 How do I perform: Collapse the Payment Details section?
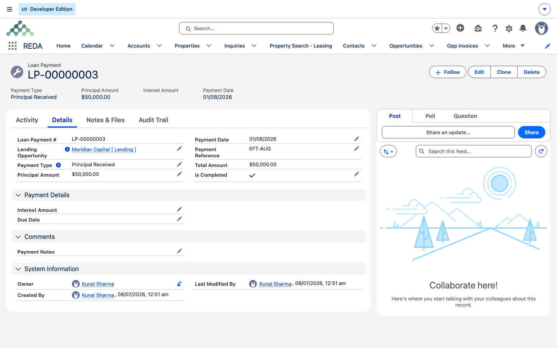pyautogui.click(x=18, y=195)
